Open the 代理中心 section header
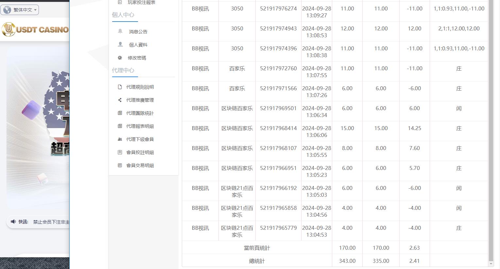This screenshot has width=500, height=269. 124,70
